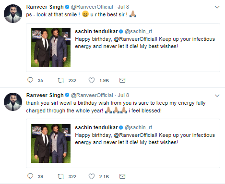Open more options chevron on first tweet
225x184 pixels.
[x=217, y=7]
